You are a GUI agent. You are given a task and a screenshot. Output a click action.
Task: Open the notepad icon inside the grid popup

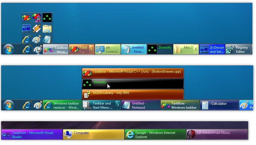point(47,39)
